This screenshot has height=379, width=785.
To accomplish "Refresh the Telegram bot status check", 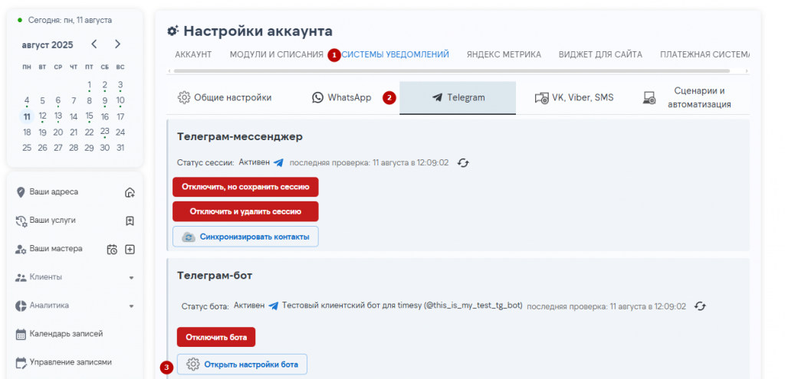I will pyautogui.click(x=699, y=305).
